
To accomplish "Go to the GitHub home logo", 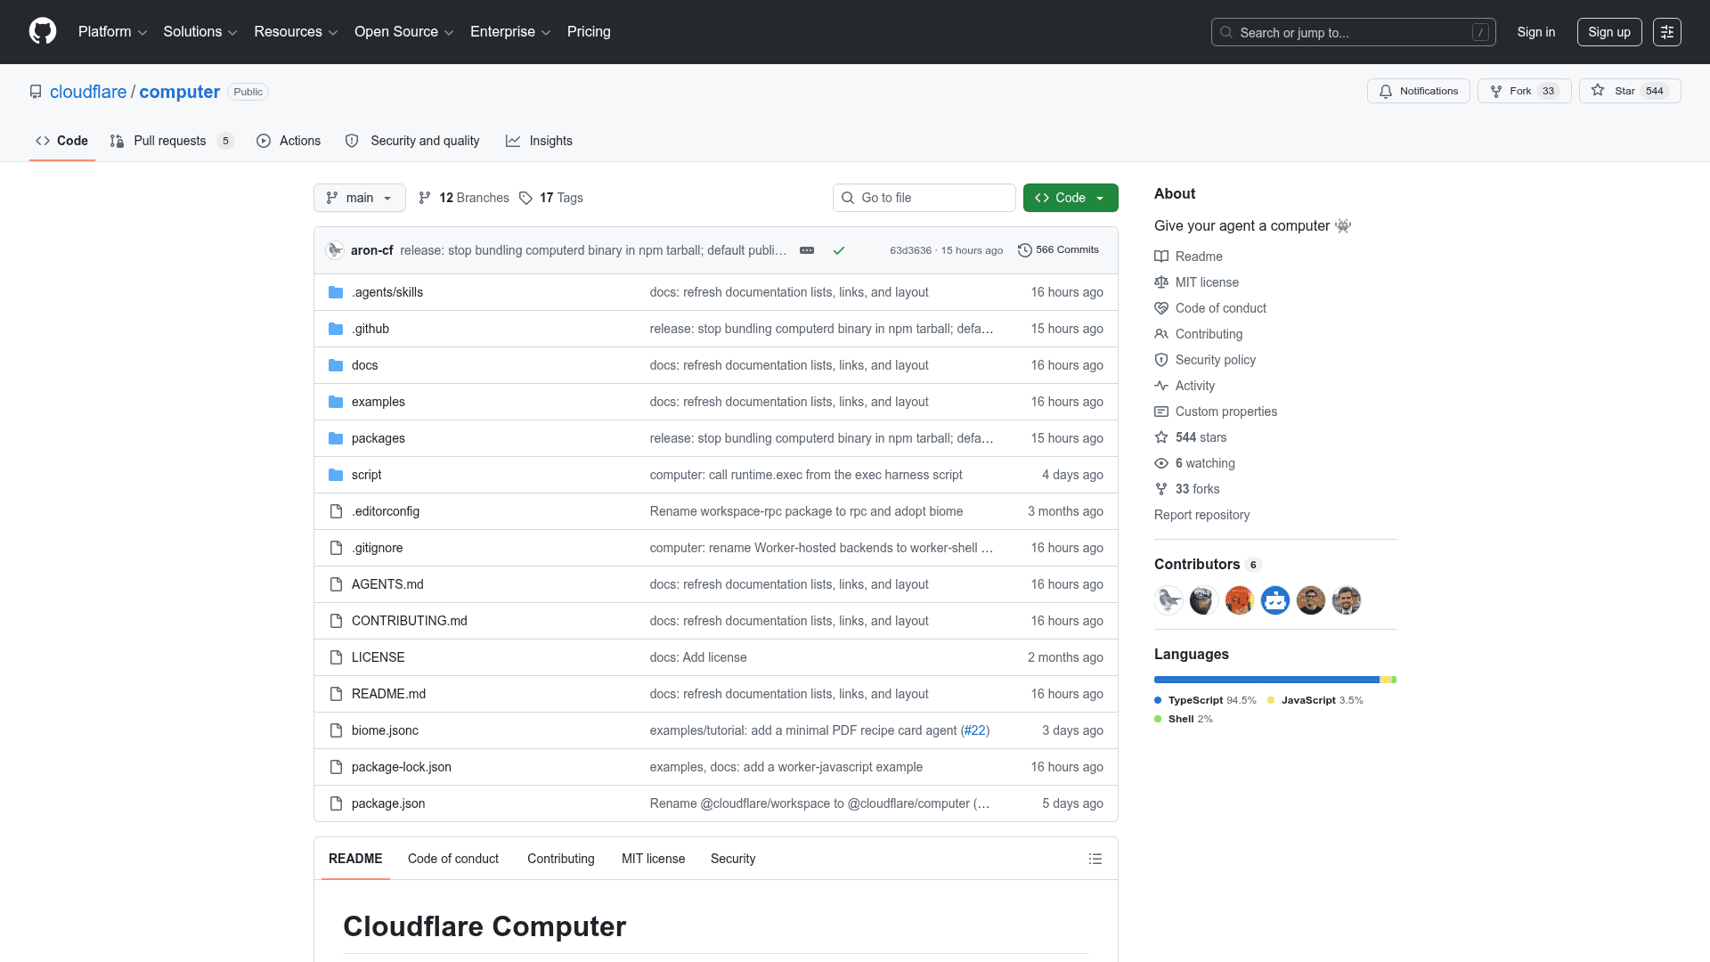I will [x=43, y=31].
